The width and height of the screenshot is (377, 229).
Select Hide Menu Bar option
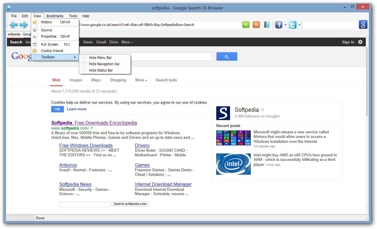pos(105,58)
